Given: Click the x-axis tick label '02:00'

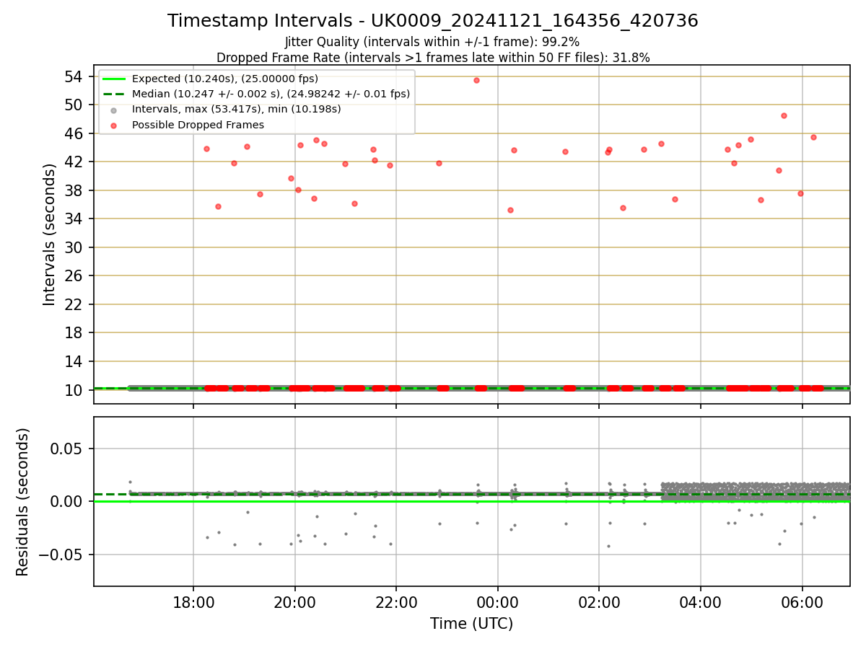Looking at the screenshot, I should pos(599,603).
